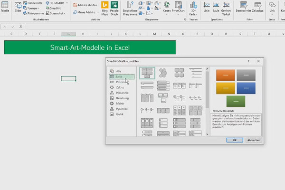Insert a Datenschnitt slicer

[243, 7]
